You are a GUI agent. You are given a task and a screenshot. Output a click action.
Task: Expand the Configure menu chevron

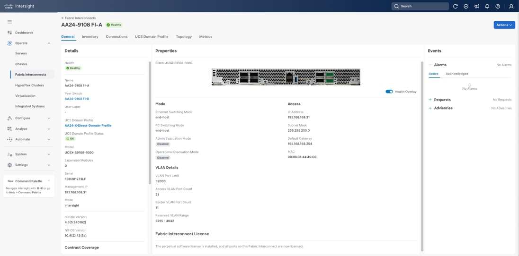tap(49, 118)
